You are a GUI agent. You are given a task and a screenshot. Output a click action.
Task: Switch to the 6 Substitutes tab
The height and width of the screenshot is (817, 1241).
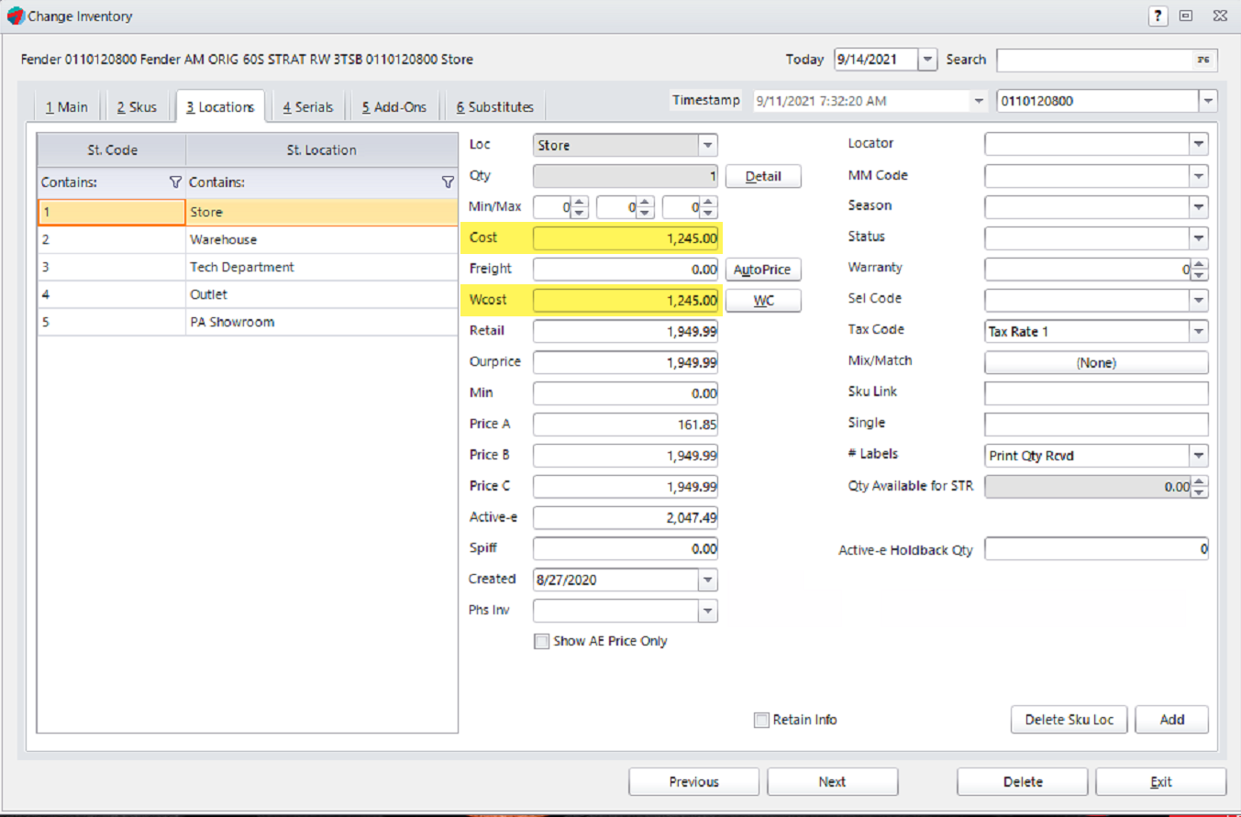[495, 106]
